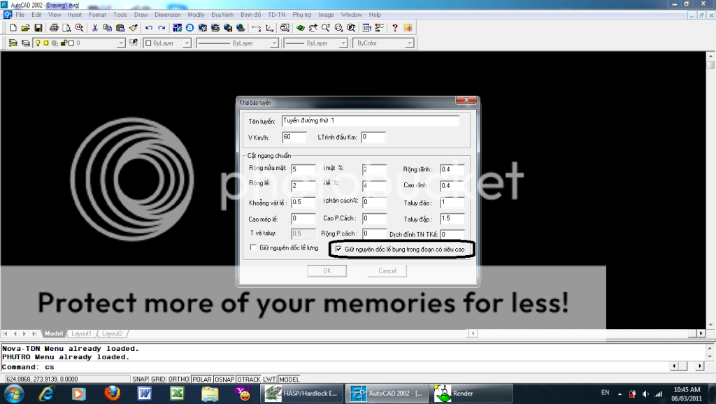Open the AutoCAD Today window icon
Screen dimensions: 716x404
[177, 28]
